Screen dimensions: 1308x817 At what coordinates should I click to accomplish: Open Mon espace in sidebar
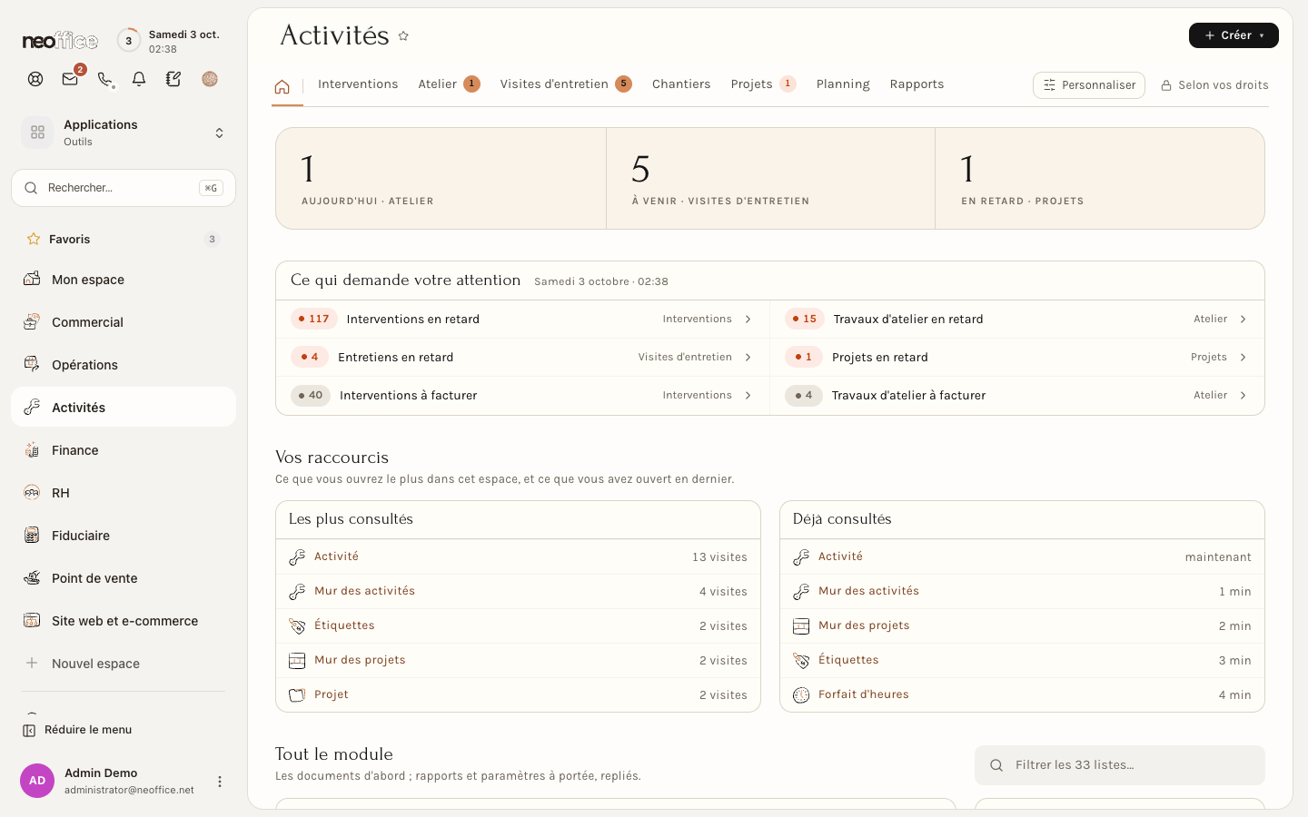tap(124, 280)
